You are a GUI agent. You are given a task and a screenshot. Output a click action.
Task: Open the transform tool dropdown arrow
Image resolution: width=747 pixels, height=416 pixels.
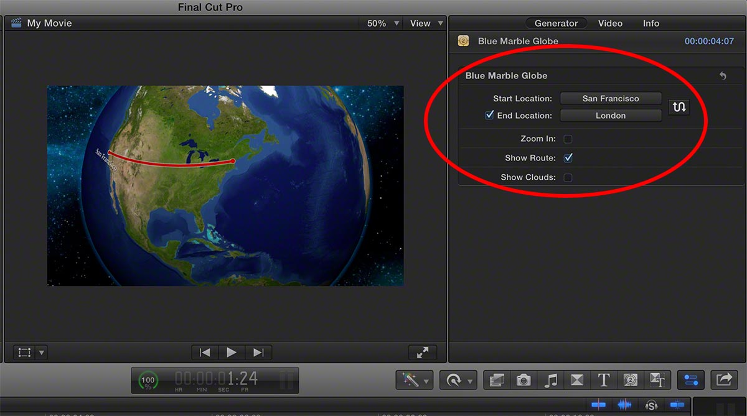tap(42, 353)
